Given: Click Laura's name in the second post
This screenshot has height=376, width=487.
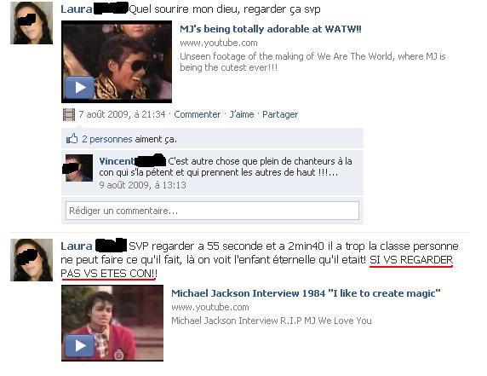Looking at the screenshot, I should (x=77, y=246).
